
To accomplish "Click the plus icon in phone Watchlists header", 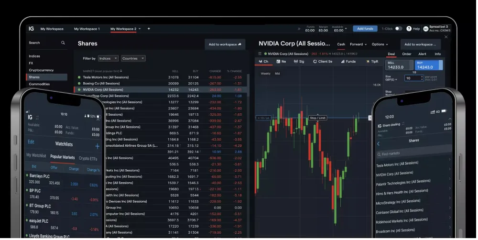I will point(97,146).
